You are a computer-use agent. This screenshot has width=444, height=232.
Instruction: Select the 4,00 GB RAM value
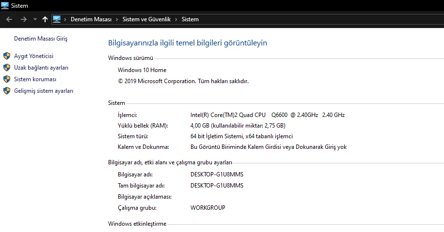[x=238, y=126]
